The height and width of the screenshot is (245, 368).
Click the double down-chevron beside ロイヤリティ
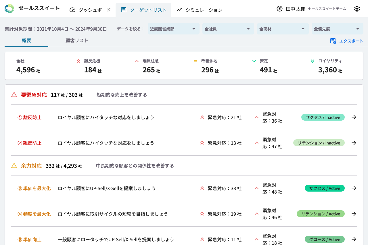[x=313, y=61]
